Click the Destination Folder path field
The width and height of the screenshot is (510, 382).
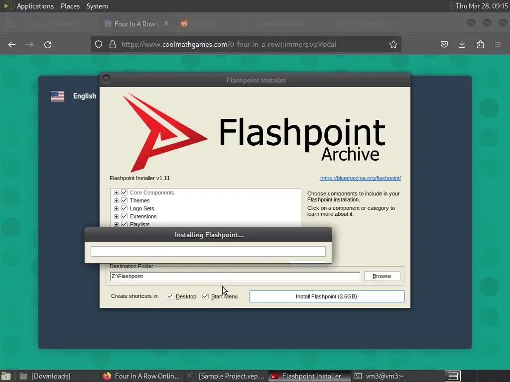(235, 276)
